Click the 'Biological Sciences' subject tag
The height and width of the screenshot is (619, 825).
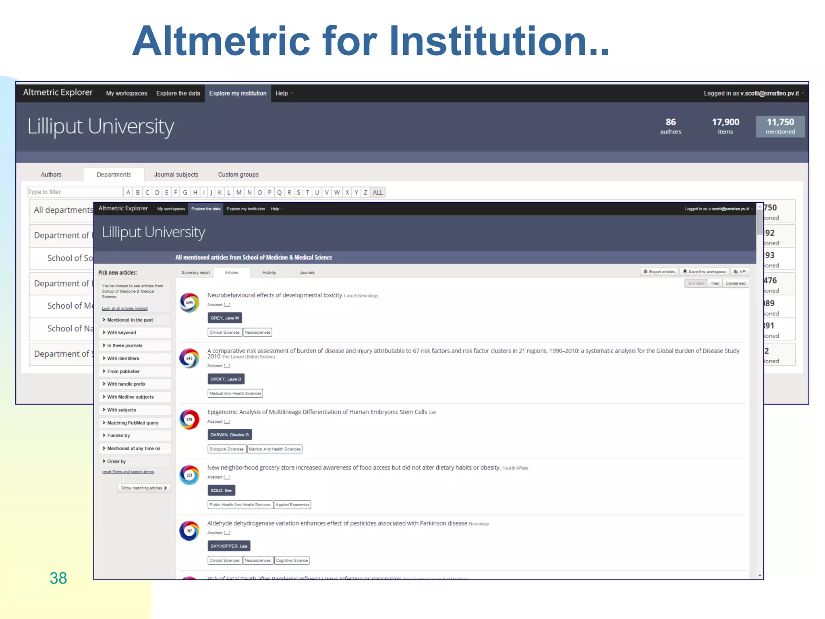226,449
